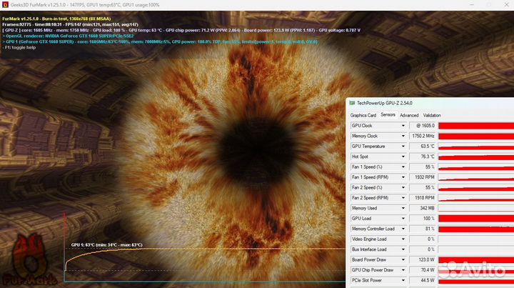Click the Hot Spot value 76.3 °C
Image resolution: width=514 pixels, height=288 pixels.
coord(423,157)
